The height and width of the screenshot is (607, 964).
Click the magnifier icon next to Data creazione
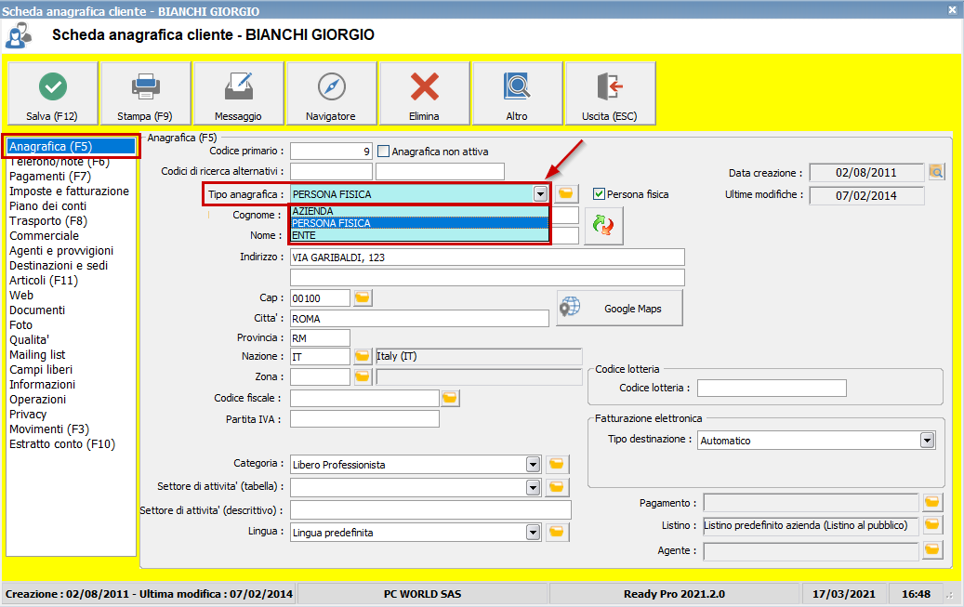click(x=936, y=172)
